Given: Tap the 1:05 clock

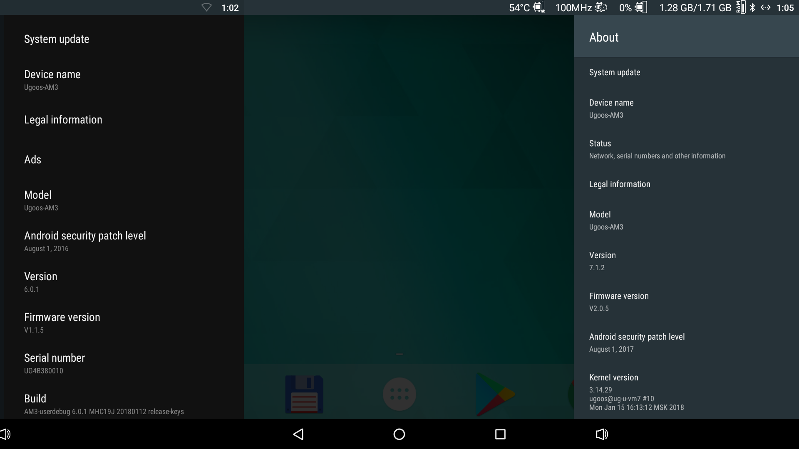Looking at the screenshot, I should [785, 8].
